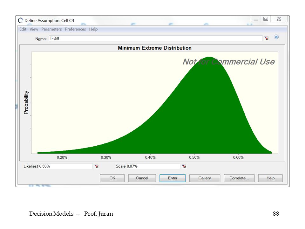Open the Help menu
This screenshot has width=305, height=229.
click(93, 29)
